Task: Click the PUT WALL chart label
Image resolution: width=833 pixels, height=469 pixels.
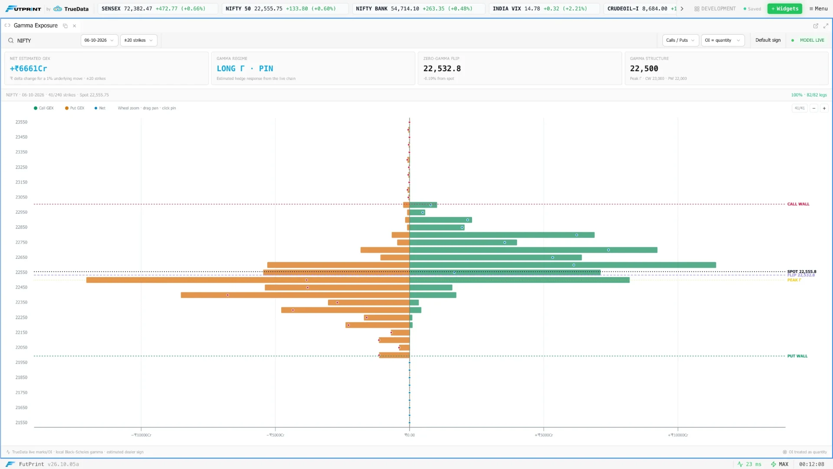Action: (797, 356)
